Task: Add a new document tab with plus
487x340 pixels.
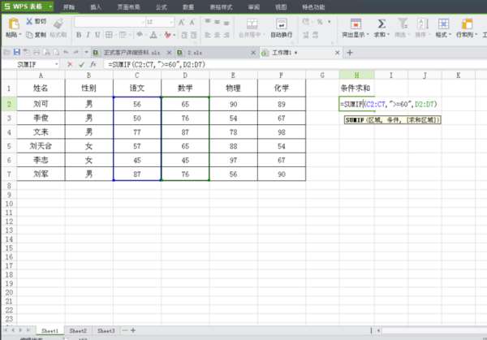Action: (x=350, y=53)
